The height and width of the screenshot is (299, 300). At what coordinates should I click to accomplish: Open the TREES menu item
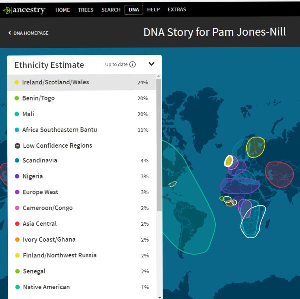pos(86,10)
